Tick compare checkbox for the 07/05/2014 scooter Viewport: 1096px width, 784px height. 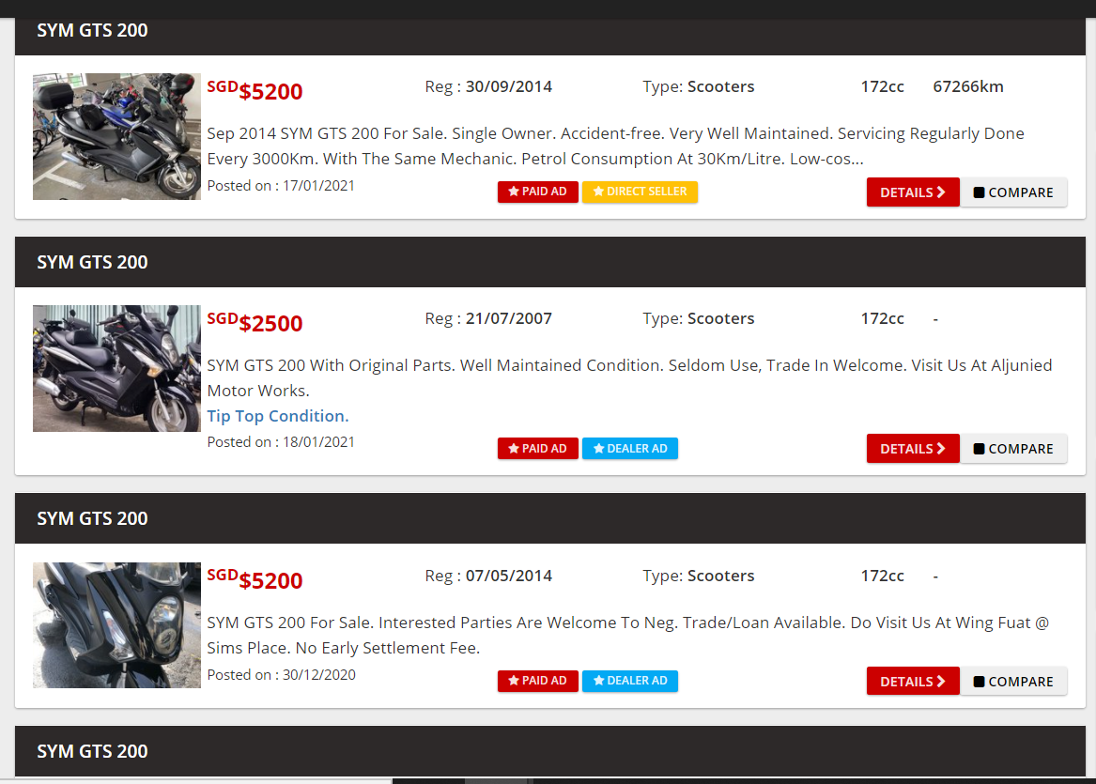[980, 682]
